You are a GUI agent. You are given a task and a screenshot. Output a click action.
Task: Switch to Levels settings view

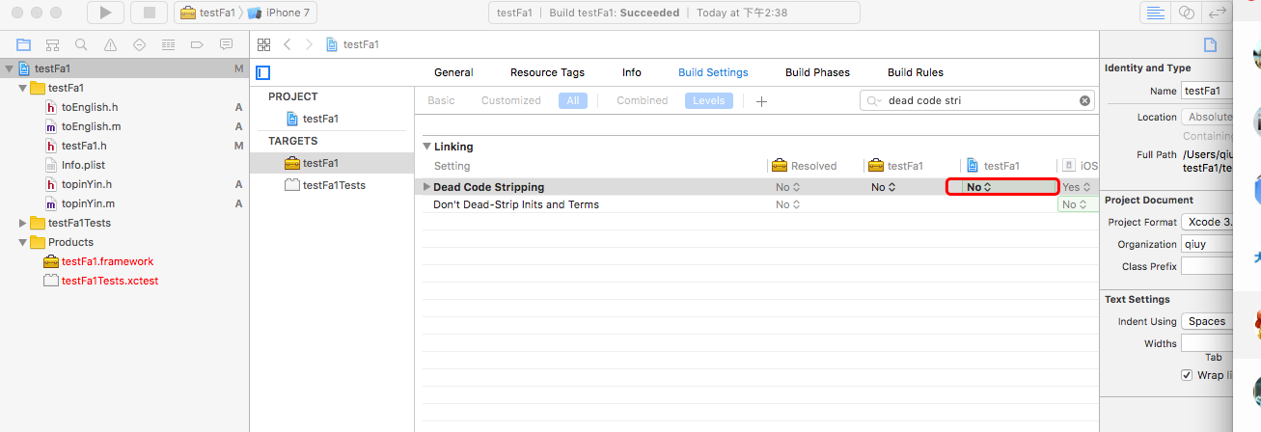pyautogui.click(x=709, y=100)
